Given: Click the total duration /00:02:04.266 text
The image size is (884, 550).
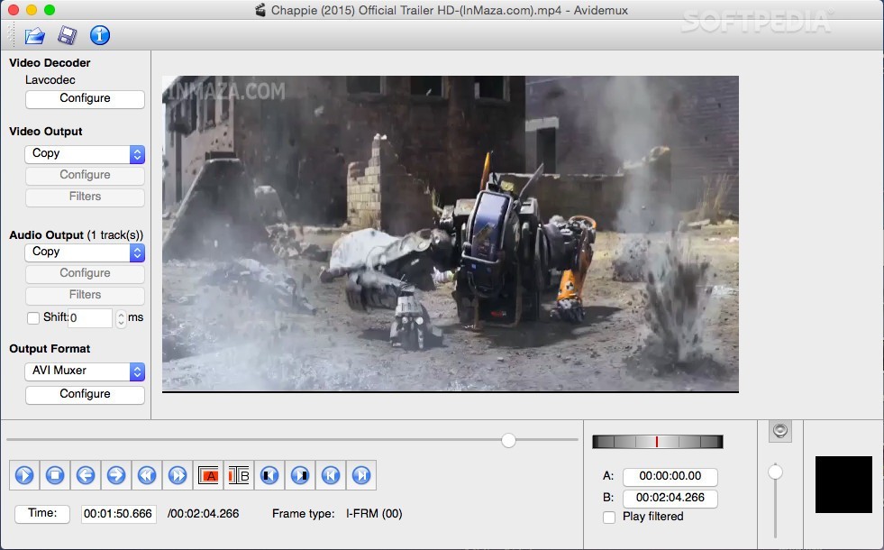Looking at the screenshot, I should (203, 514).
